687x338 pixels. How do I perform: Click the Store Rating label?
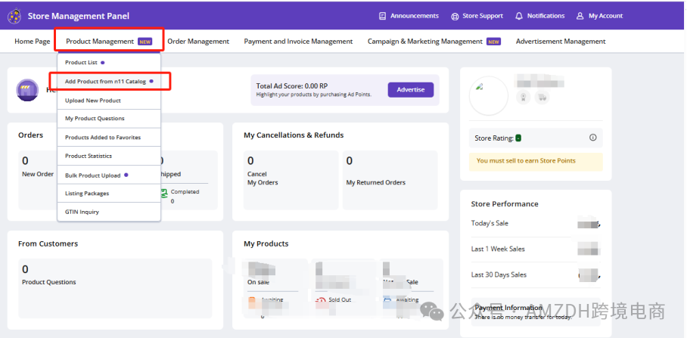click(494, 138)
